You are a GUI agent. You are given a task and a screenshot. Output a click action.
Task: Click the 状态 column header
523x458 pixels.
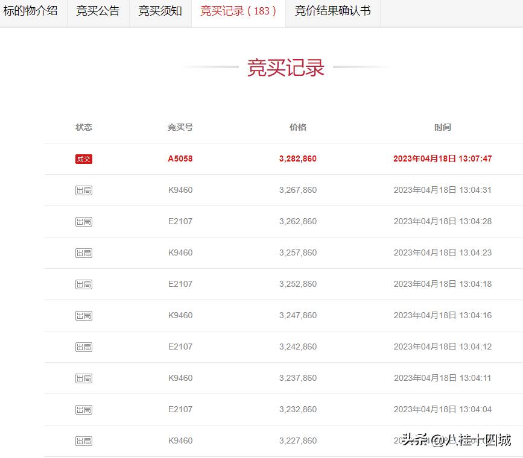tap(84, 127)
